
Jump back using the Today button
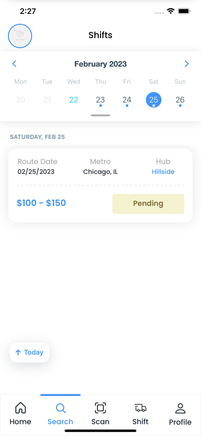pyautogui.click(x=30, y=352)
